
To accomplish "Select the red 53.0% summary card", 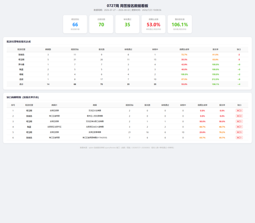I will click(x=154, y=24).
